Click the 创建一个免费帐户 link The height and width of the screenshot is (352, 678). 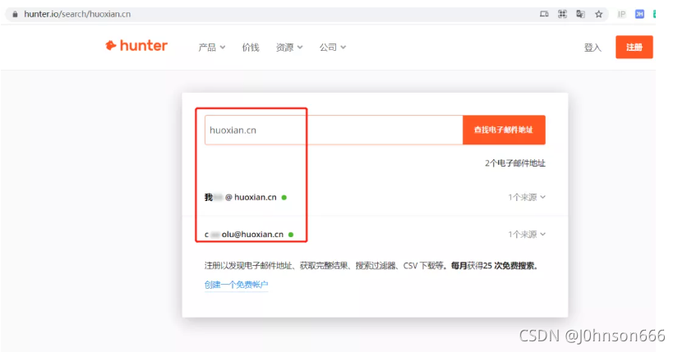pyautogui.click(x=236, y=285)
